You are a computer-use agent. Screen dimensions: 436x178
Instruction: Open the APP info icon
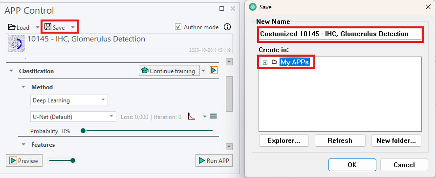(227, 27)
